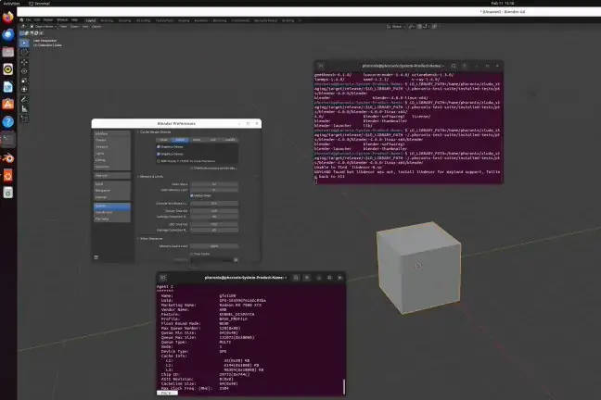Click folder browse icon for disk cache directory
Image resolution: width=601 pixels, height=400 pixels.
236,260
